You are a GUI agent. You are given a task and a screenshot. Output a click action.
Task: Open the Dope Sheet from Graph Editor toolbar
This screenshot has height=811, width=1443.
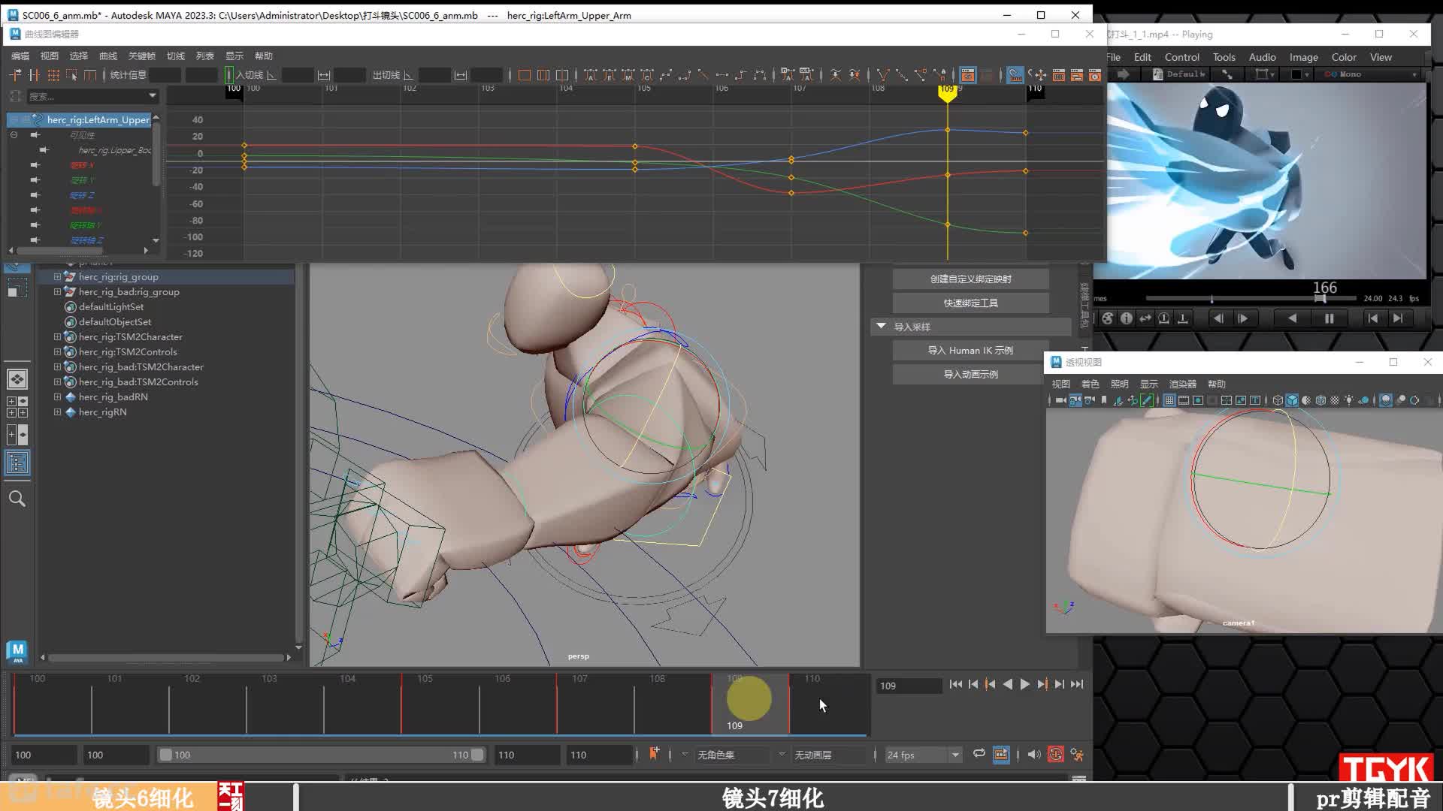(1058, 75)
